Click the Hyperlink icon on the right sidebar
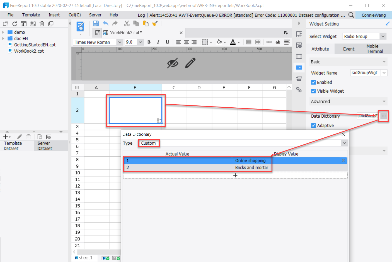Viewport: 392px width, 262px height. click(x=299, y=90)
